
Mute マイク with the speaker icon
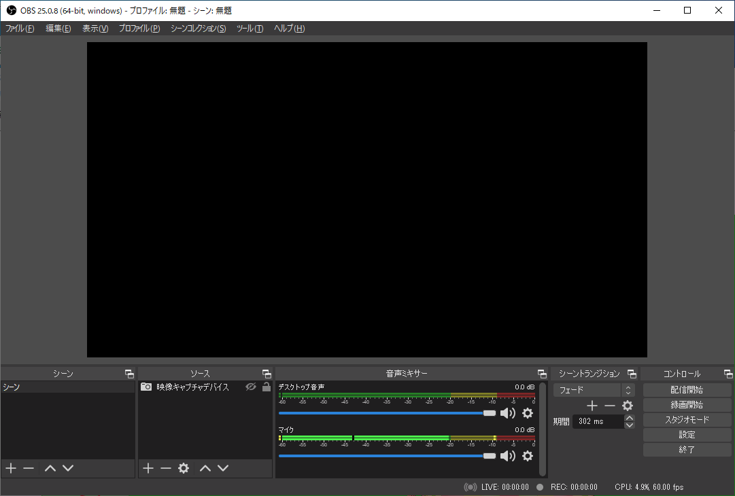tap(508, 456)
